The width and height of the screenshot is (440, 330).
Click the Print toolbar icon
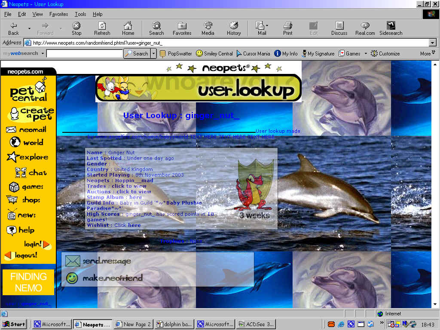pos(287,26)
